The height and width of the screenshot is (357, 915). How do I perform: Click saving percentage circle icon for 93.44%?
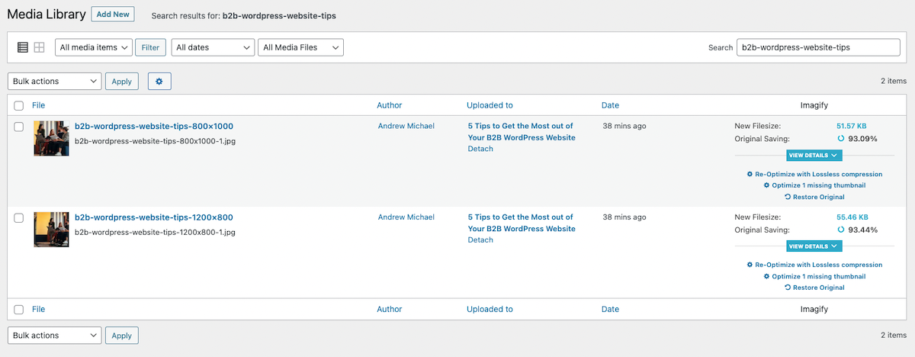[841, 230]
